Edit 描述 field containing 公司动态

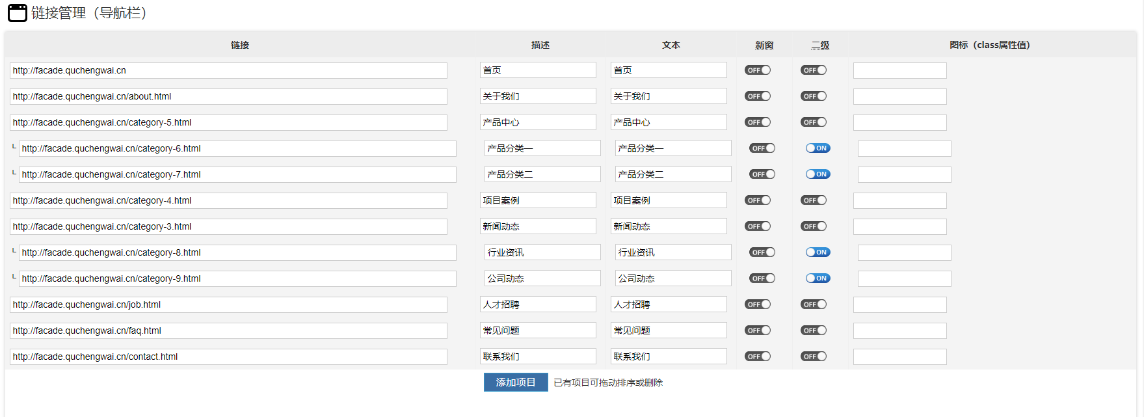pos(542,278)
